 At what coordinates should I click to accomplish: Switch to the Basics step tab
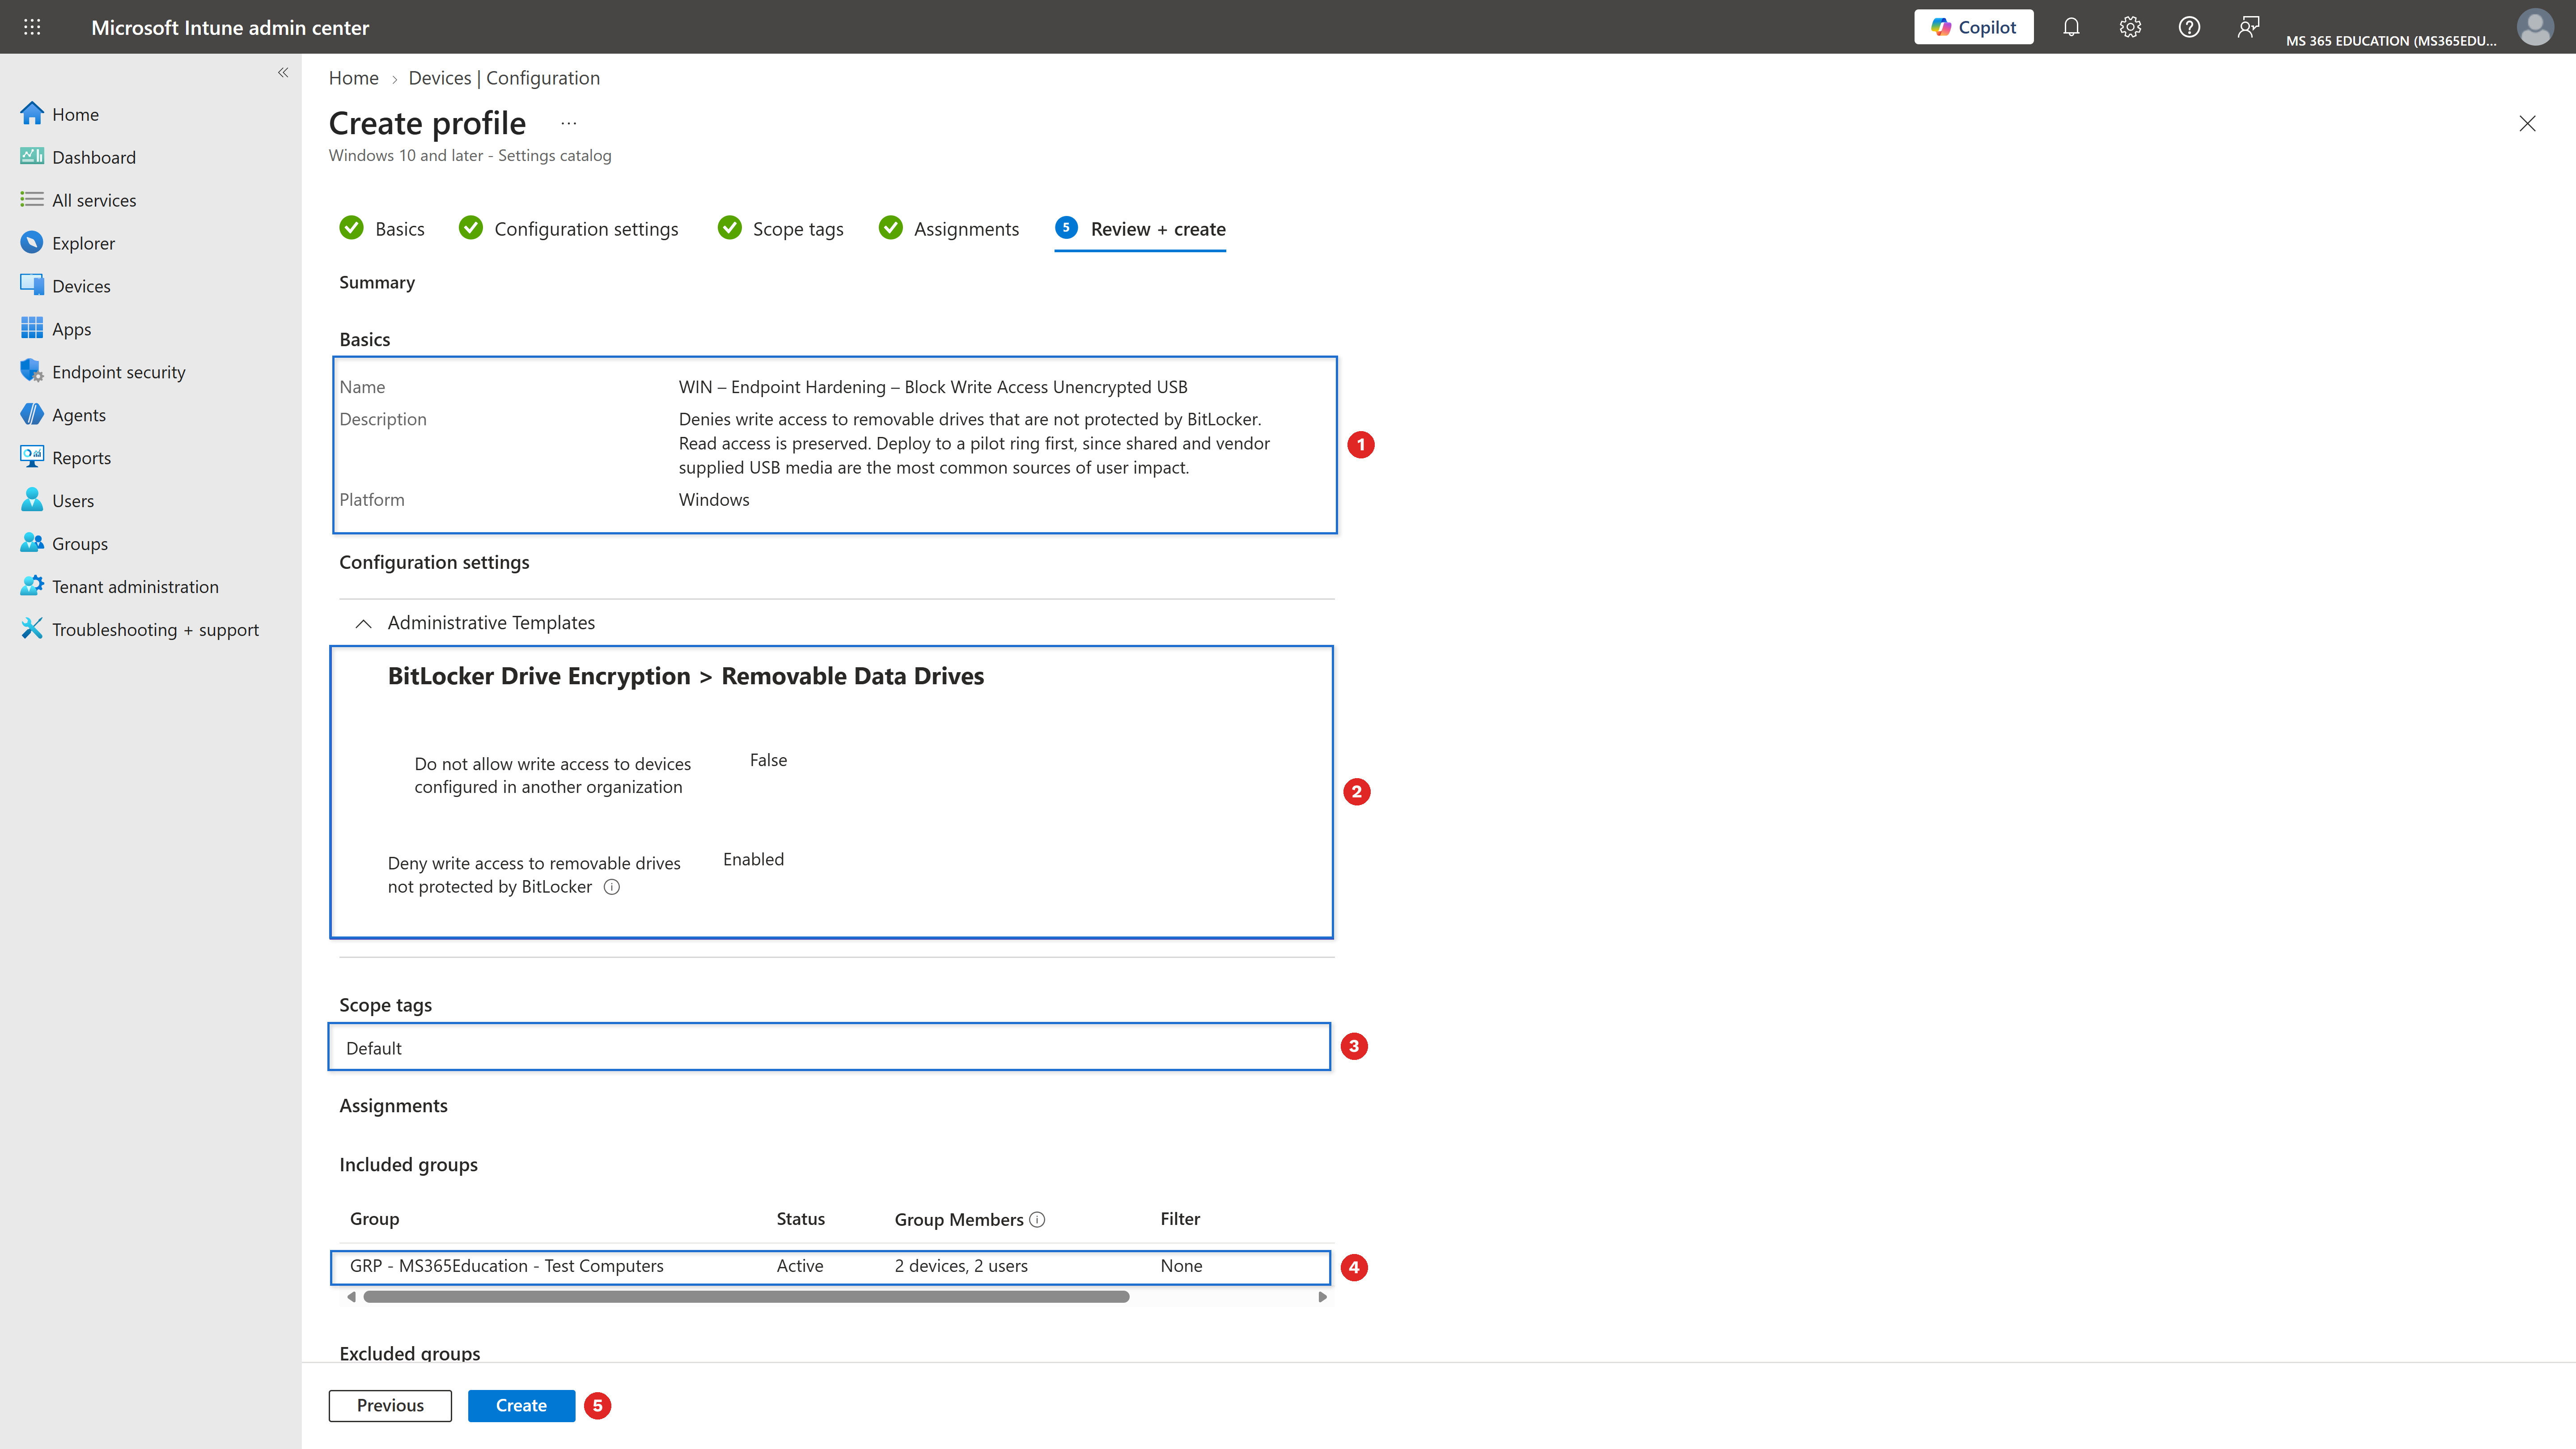pos(382,229)
